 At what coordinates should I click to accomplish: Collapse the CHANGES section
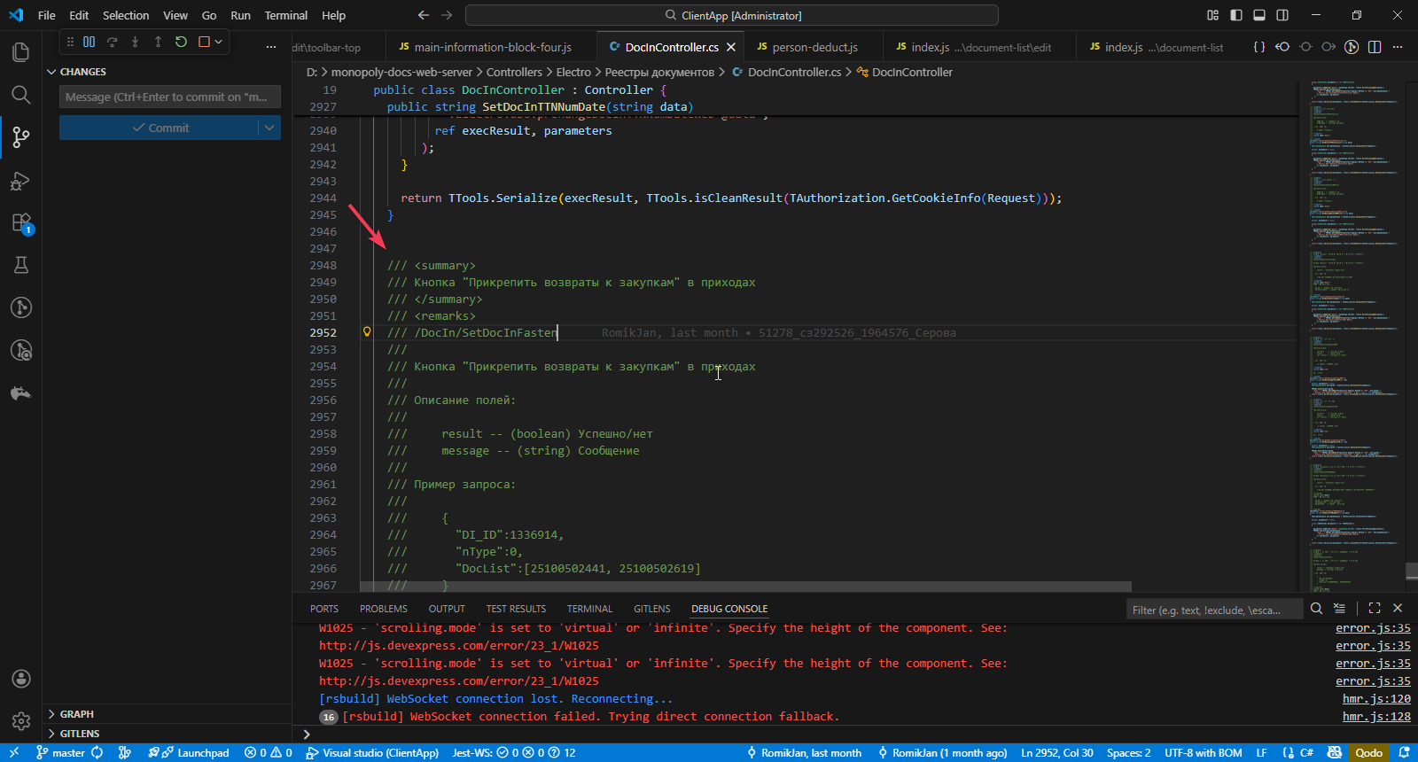click(x=82, y=72)
